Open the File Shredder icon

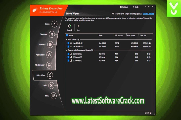[49, 65]
